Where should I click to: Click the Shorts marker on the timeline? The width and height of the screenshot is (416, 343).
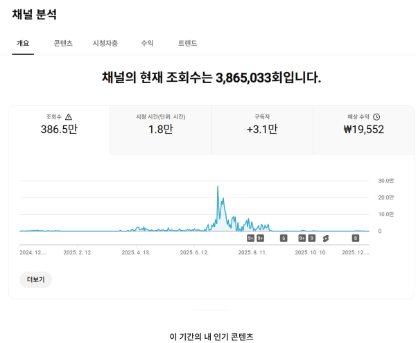click(326, 238)
